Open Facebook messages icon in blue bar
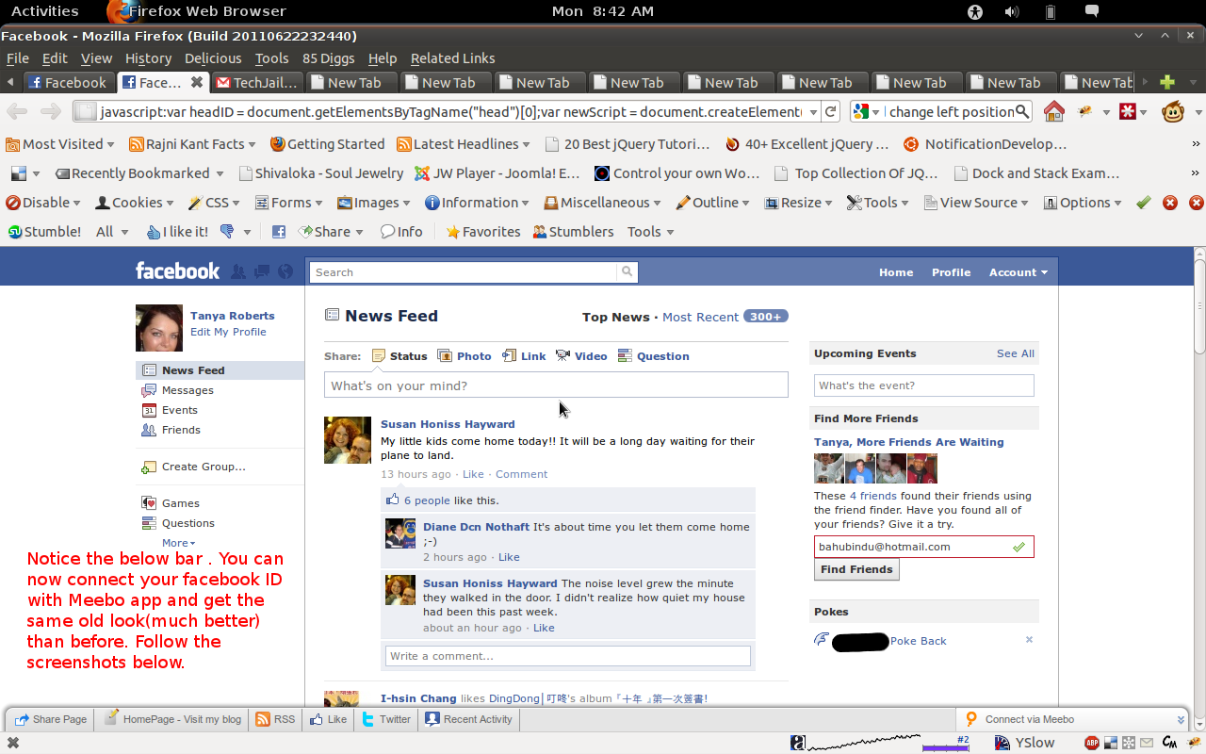This screenshot has width=1206, height=754. (x=262, y=271)
